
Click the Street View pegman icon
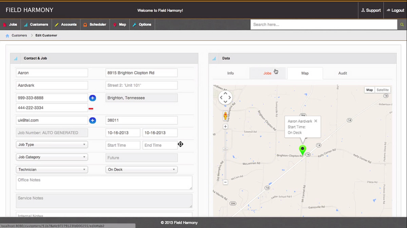225,116
